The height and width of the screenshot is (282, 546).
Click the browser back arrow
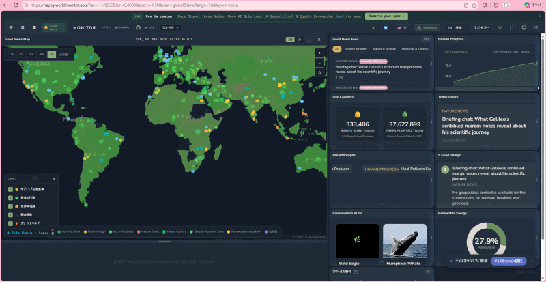click(5, 5)
